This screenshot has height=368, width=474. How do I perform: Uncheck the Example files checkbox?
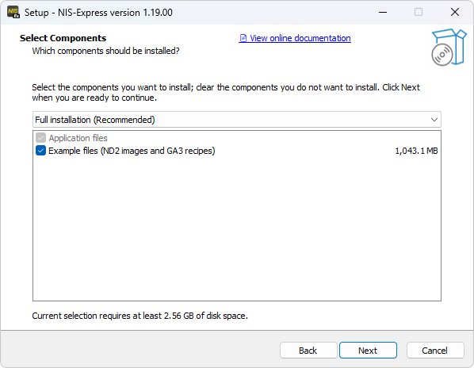40,151
